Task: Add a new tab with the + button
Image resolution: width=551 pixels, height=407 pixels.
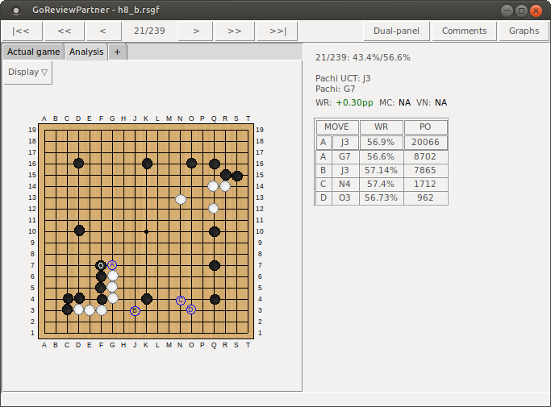Action: [x=117, y=52]
